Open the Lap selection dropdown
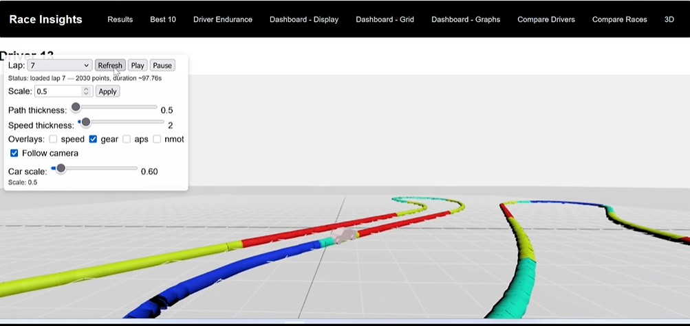 (x=60, y=65)
